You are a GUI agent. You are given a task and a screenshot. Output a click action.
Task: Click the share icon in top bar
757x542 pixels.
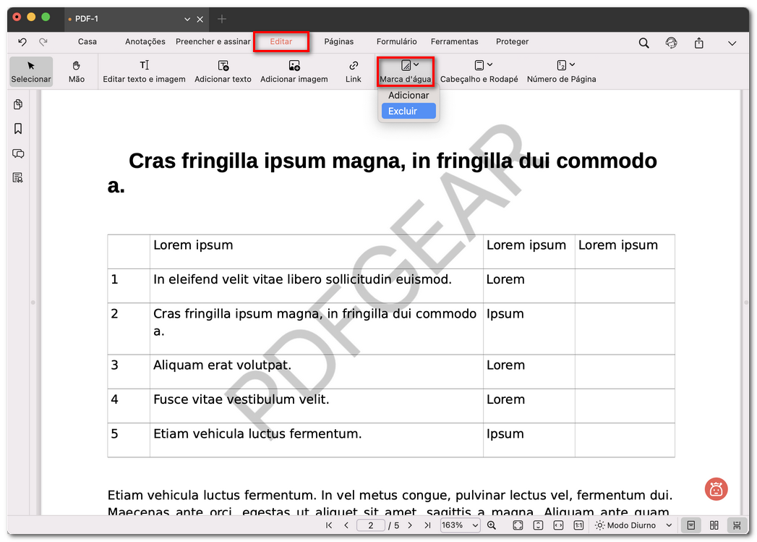click(x=698, y=43)
